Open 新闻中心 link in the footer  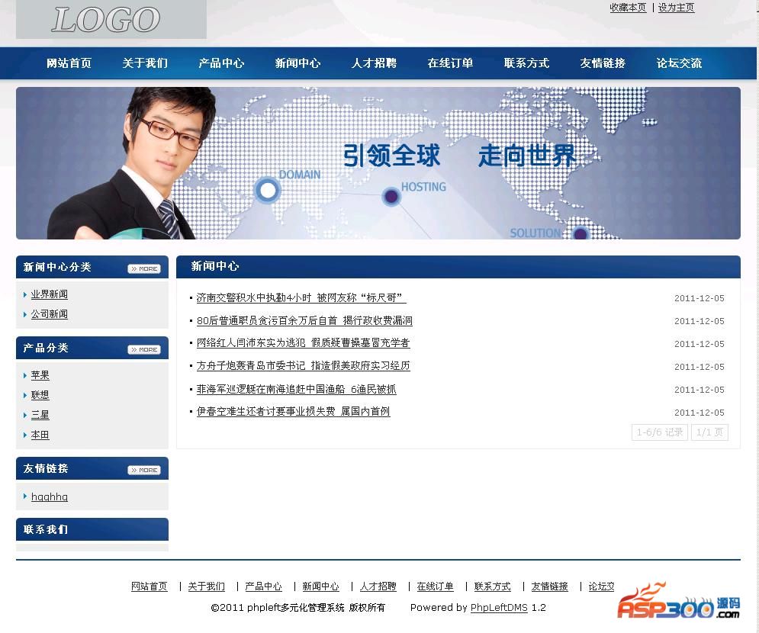coord(320,586)
